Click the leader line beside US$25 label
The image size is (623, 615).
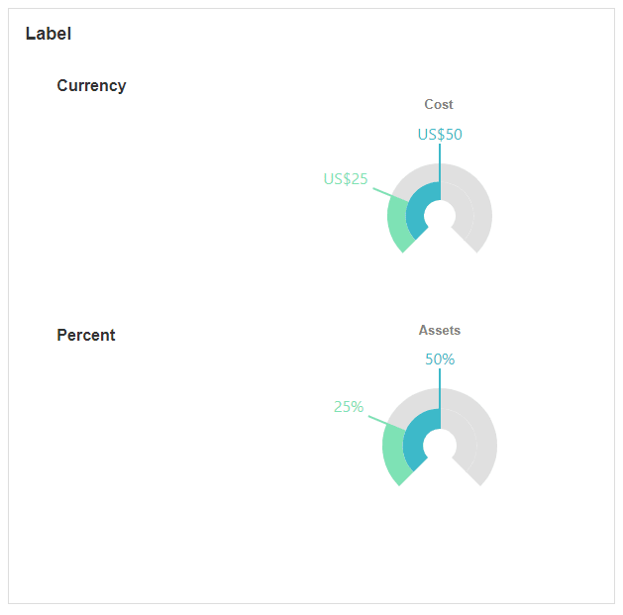coord(389,192)
